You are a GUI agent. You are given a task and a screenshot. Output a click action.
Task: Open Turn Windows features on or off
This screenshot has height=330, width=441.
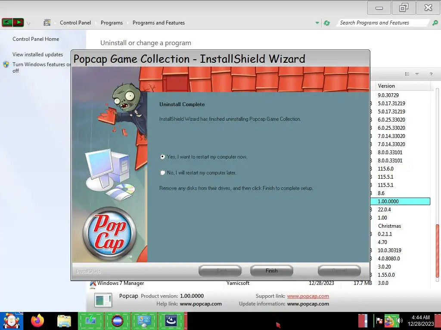(42, 67)
